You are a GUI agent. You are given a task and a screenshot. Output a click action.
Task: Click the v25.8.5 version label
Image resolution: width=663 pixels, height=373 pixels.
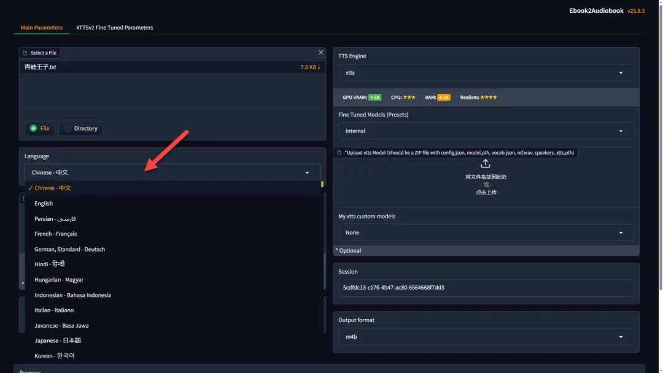[x=636, y=11]
